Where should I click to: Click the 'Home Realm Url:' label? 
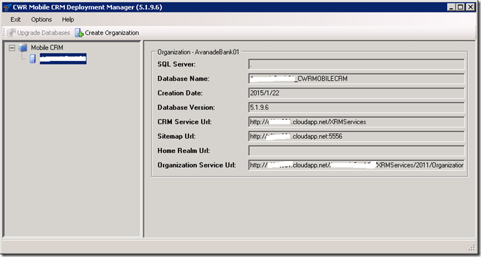(x=183, y=151)
